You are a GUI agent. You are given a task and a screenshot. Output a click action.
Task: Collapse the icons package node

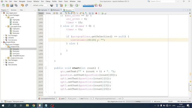pyautogui.click(x=6, y=17)
